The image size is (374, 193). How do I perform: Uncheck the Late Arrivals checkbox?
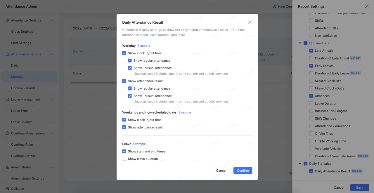(x=311, y=51)
